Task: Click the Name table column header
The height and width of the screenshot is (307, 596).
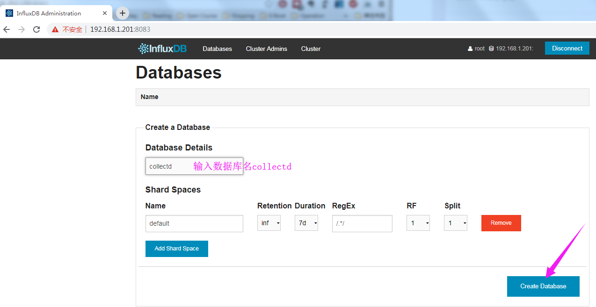Action: (150, 97)
